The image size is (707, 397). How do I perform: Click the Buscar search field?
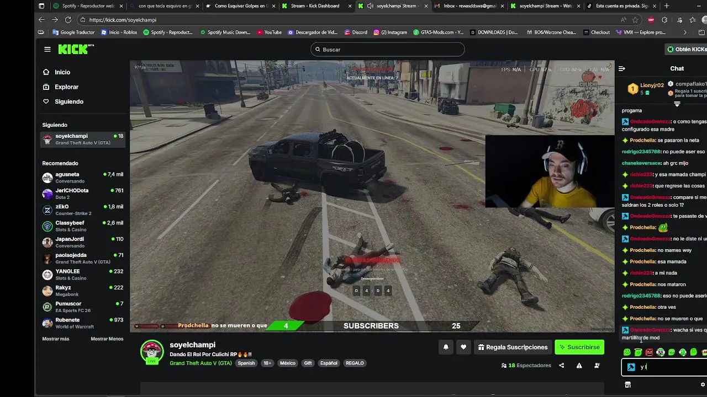coord(388,50)
